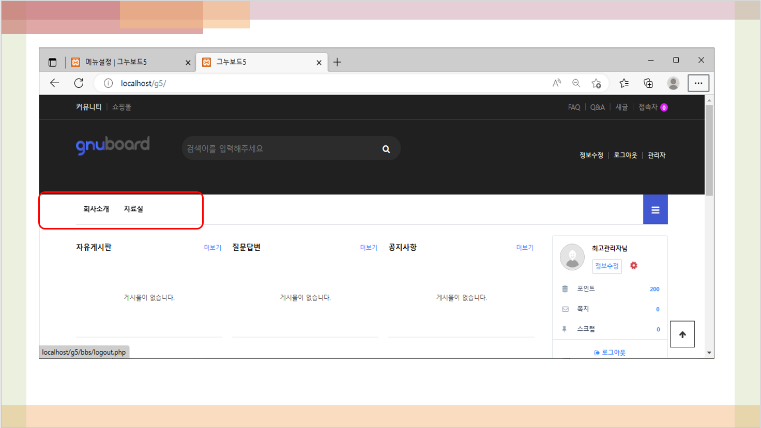Open the 새글 link
This screenshot has width=761, height=428.
621,108
